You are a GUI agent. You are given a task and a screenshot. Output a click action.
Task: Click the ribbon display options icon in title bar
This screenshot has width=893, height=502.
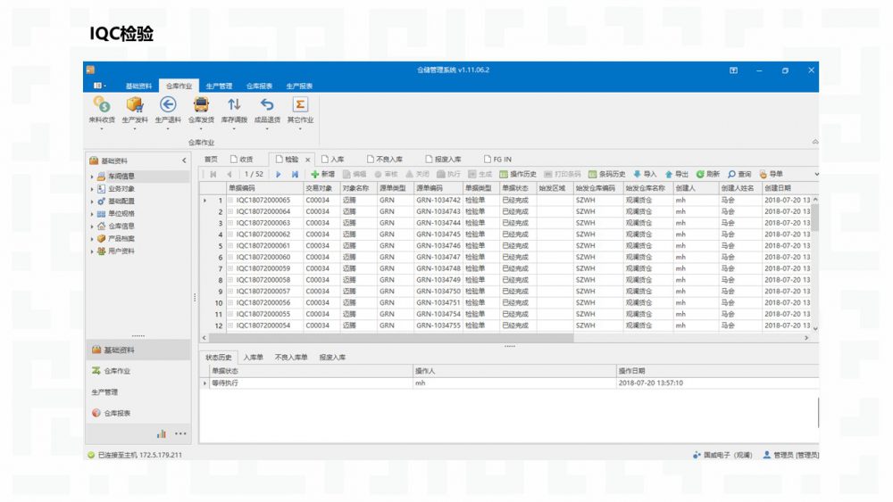tap(733, 70)
